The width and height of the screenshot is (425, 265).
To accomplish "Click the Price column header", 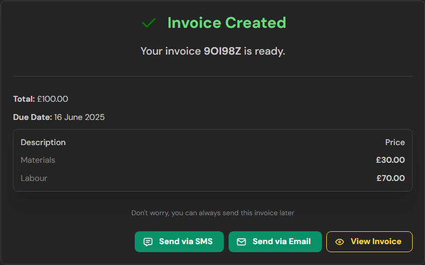I will 395,142.
